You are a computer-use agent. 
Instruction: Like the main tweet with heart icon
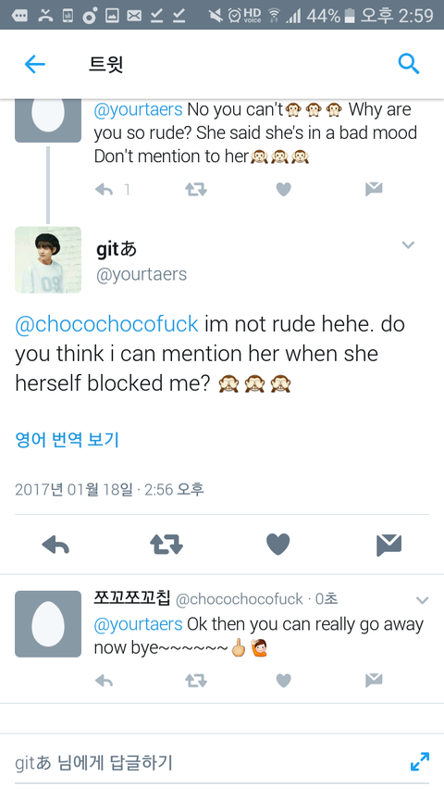pyautogui.click(x=277, y=545)
